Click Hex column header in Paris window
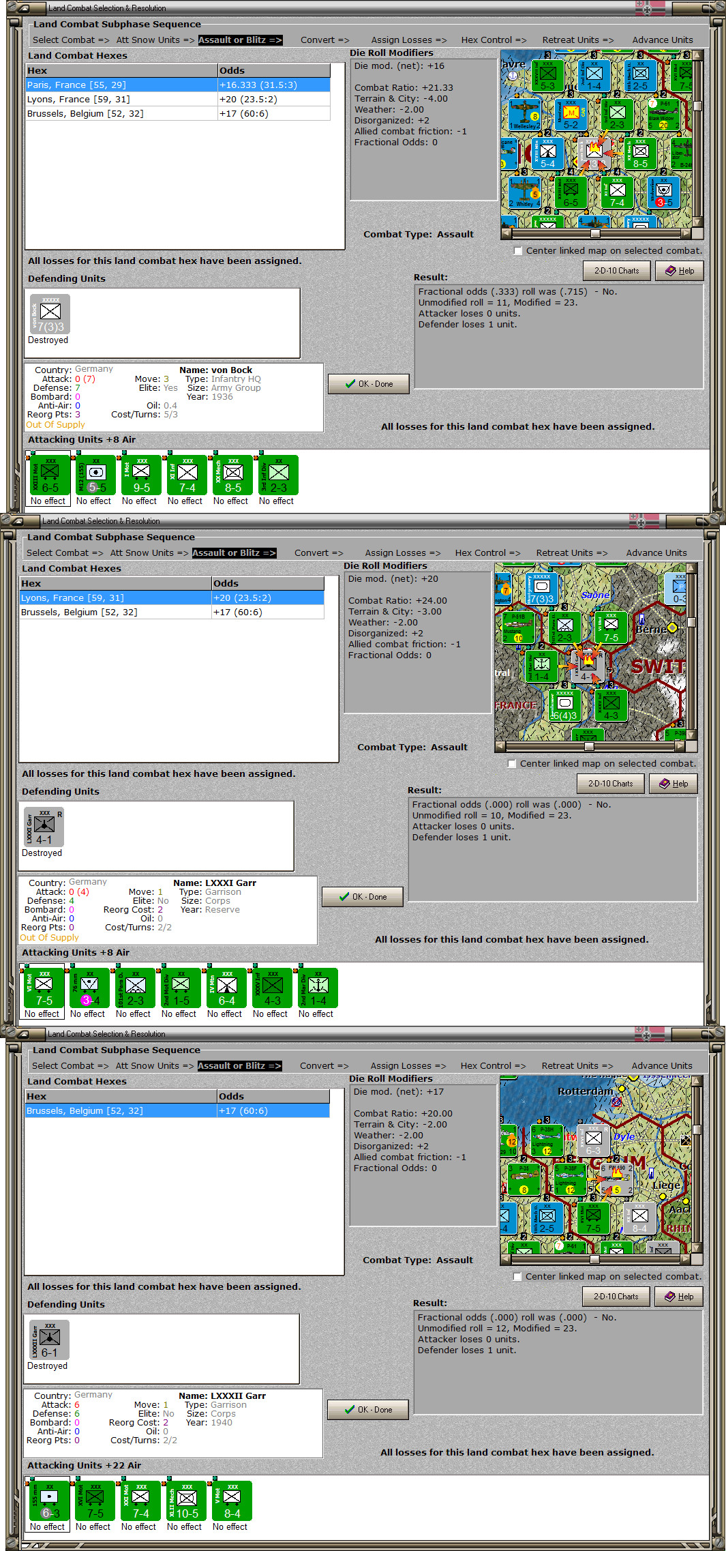Viewport: 726px width, 1551px height. pos(121,71)
